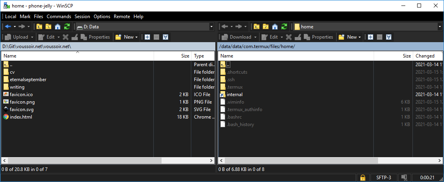Expand the Upload options arrow
Viewport: 444px width, 182px height.
[32, 37]
